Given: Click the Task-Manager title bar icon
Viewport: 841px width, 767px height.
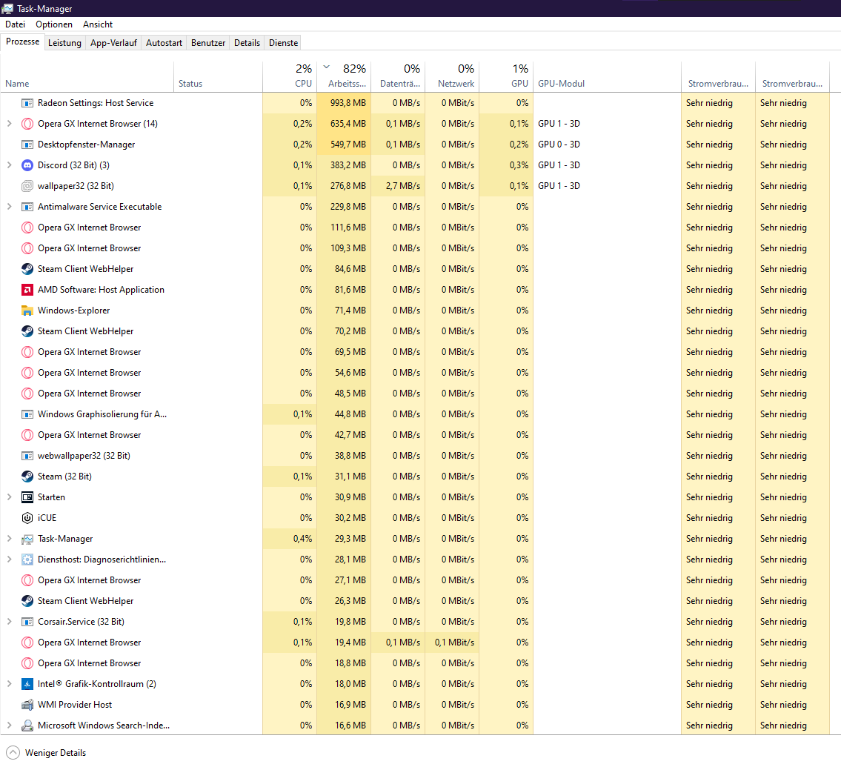Looking at the screenshot, I should point(7,9).
